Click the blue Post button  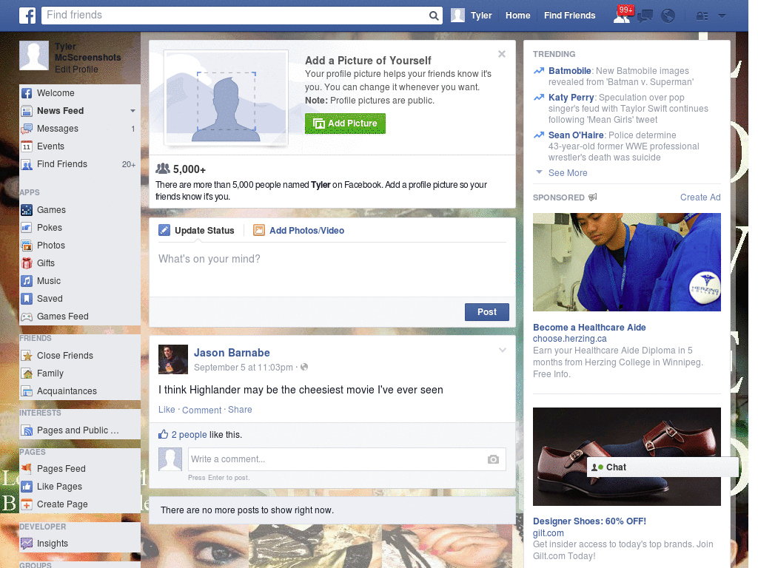pyautogui.click(x=487, y=312)
